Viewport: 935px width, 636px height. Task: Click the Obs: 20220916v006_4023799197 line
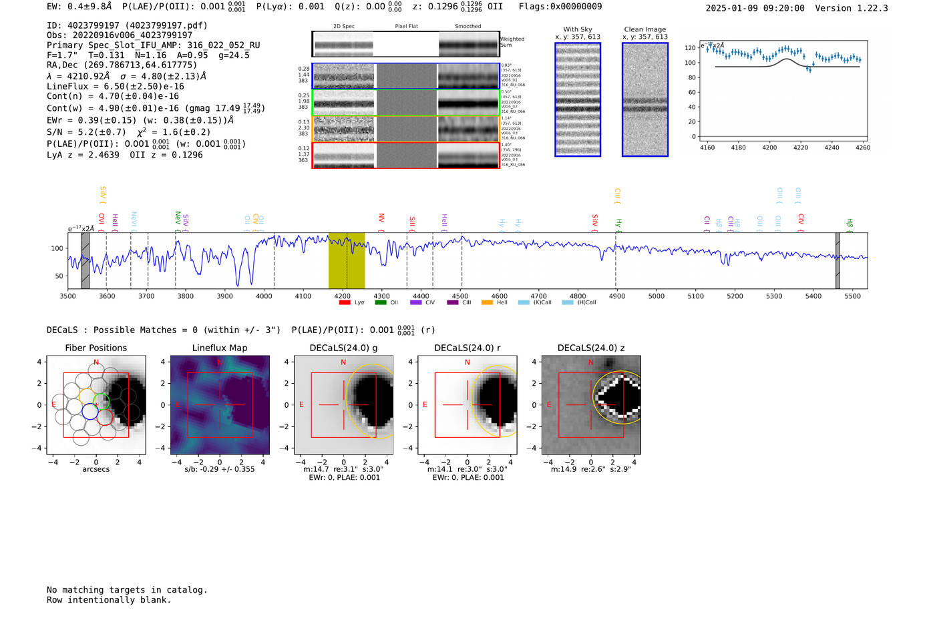[120, 35]
